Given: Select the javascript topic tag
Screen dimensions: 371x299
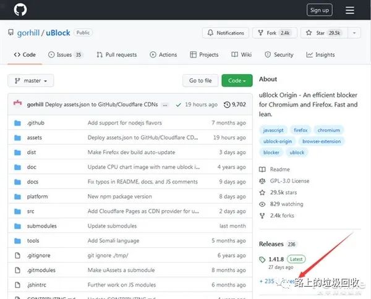Looking at the screenshot, I should (273, 130).
